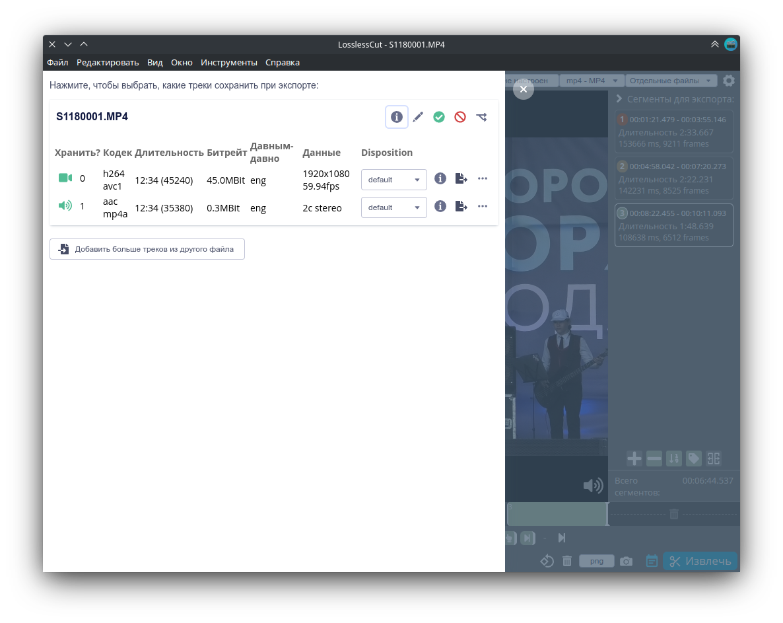Screen dimensions: 783x623
Task: Toggle keeping audio track 1
Action: pyautogui.click(x=65, y=206)
